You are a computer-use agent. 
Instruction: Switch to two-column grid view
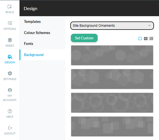pyautogui.click(x=146, y=38)
